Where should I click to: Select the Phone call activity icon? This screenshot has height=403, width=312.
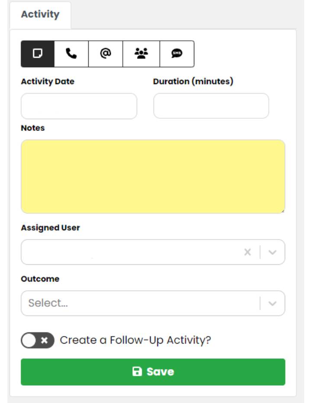[x=71, y=54]
